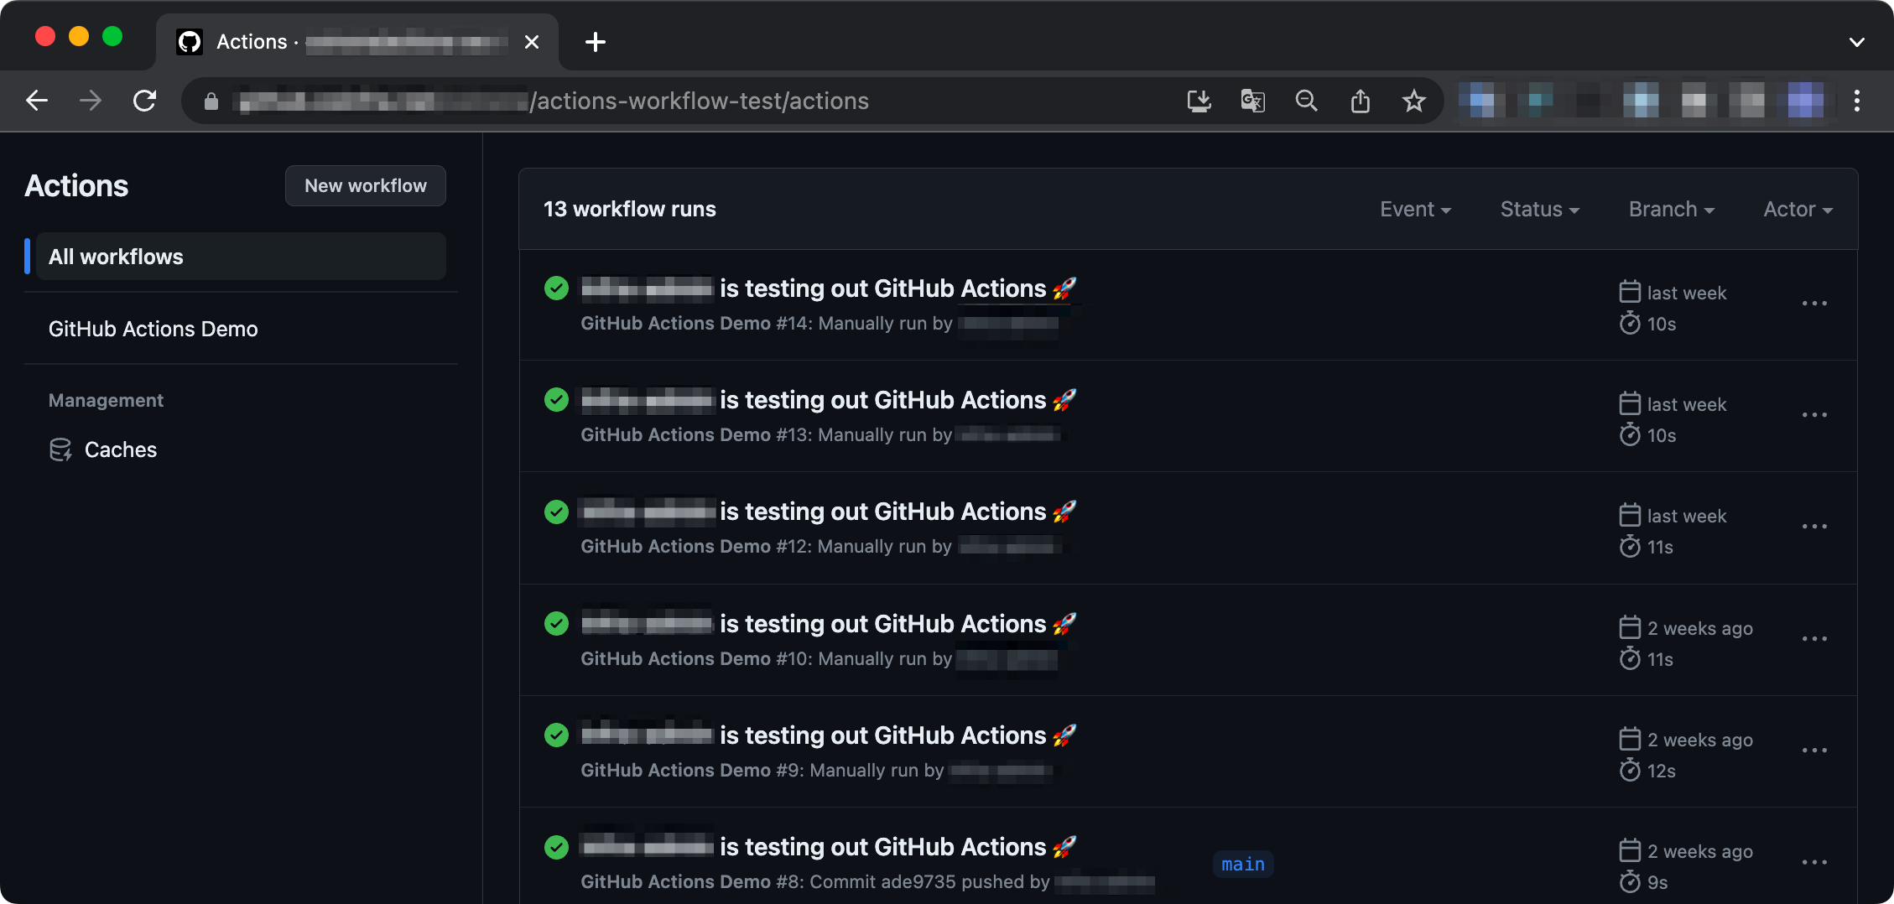Select GitHub Actions Demo workflow in sidebar
Viewport: 1894px width, 904px height.
(153, 329)
